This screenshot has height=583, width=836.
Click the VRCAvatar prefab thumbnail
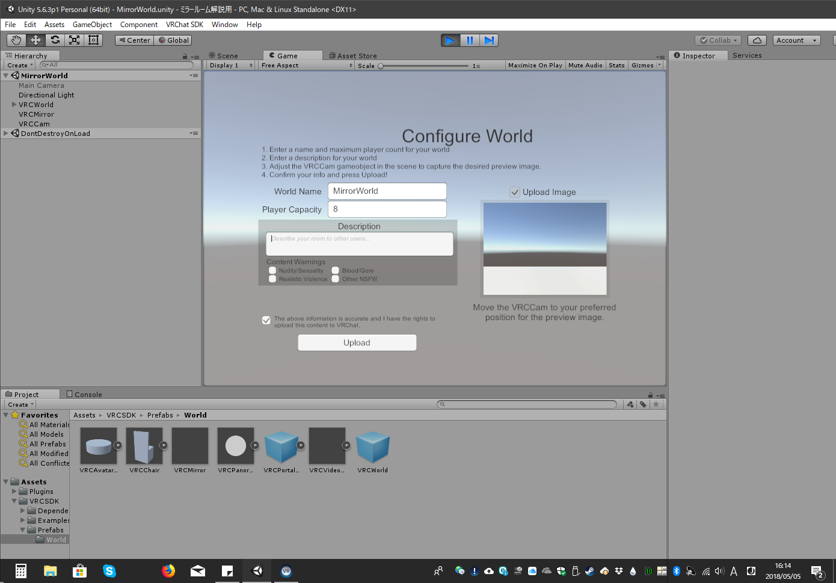click(99, 446)
